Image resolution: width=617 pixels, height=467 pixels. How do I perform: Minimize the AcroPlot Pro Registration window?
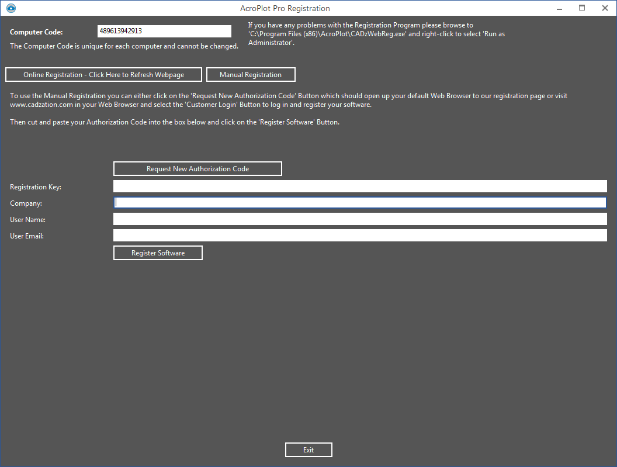(559, 8)
